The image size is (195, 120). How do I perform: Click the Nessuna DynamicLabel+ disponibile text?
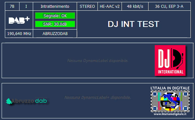point(97,97)
